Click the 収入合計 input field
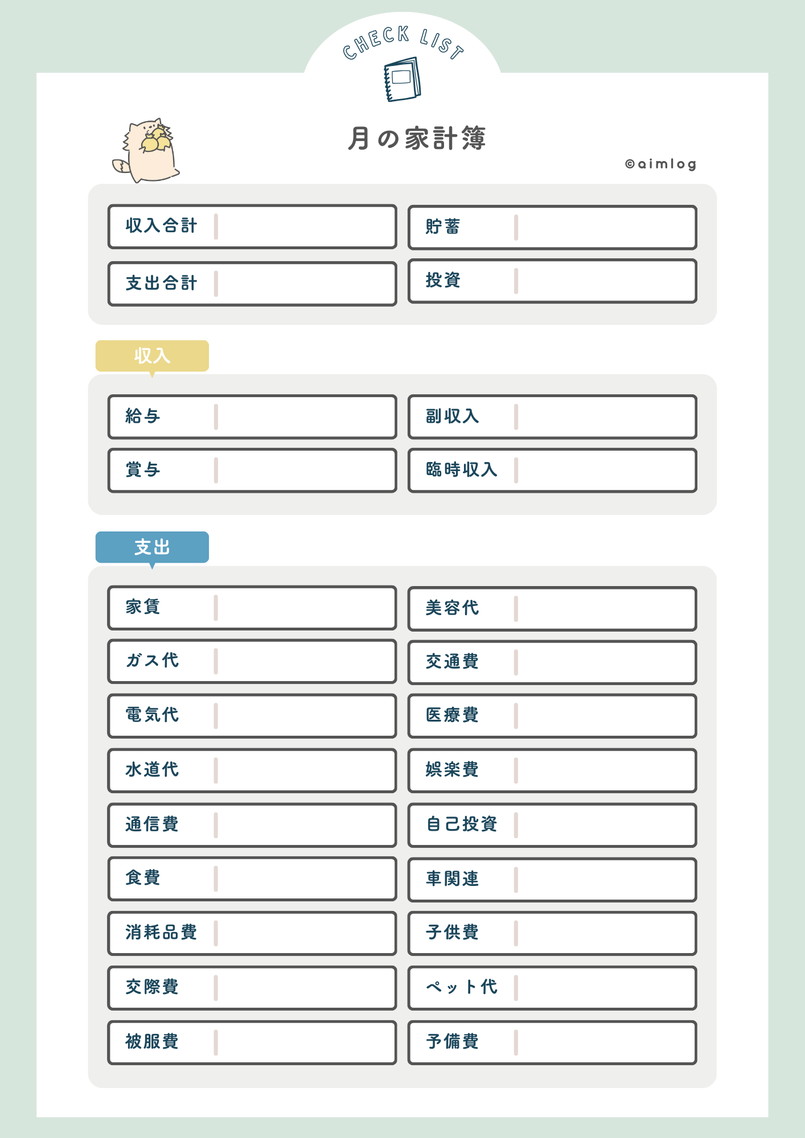The height and width of the screenshot is (1138, 805). (x=305, y=226)
